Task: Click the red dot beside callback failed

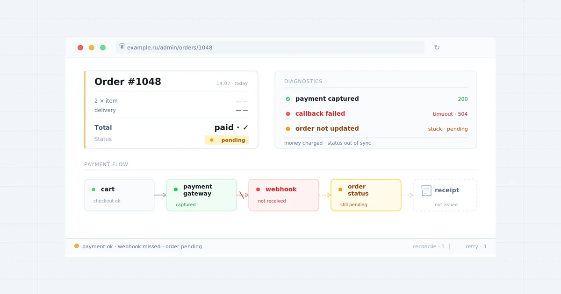Action: click(x=288, y=114)
